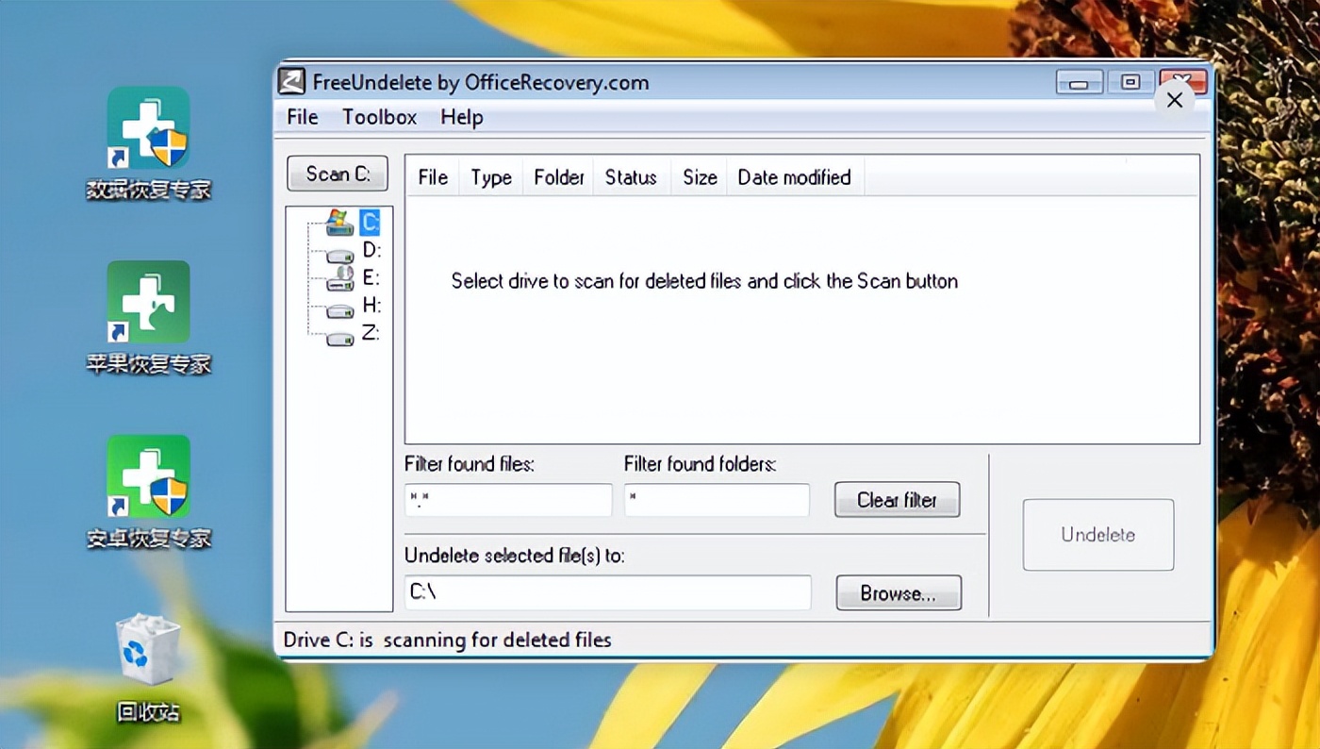Image resolution: width=1320 pixels, height=749 pixels.
Task: Click the Browse... button
Action: click(899, 593)
